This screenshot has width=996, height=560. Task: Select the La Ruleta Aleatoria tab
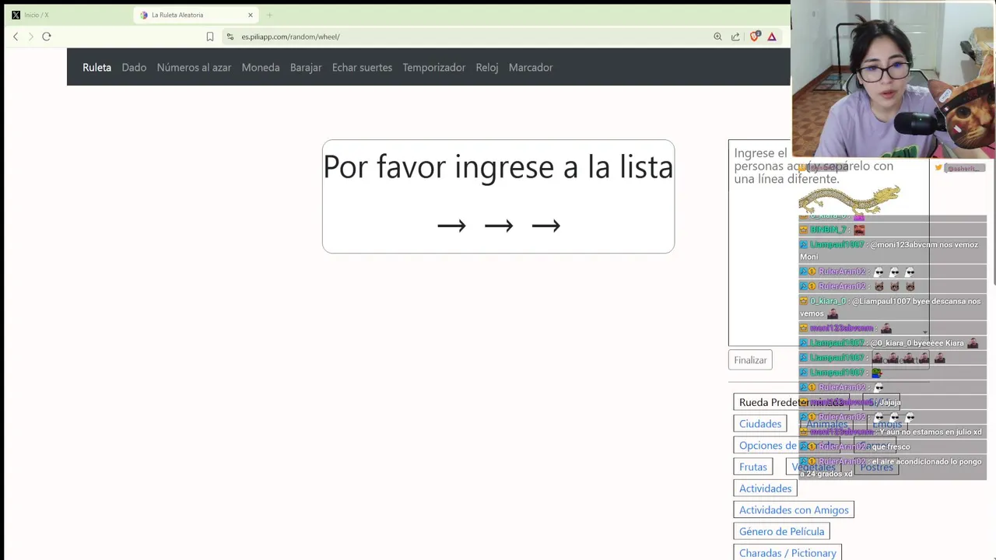tap(196, 15)
